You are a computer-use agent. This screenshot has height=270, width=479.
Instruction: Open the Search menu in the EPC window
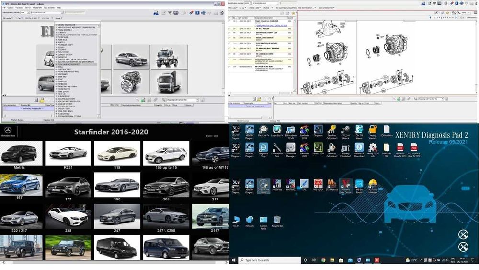tap(28, 8)
